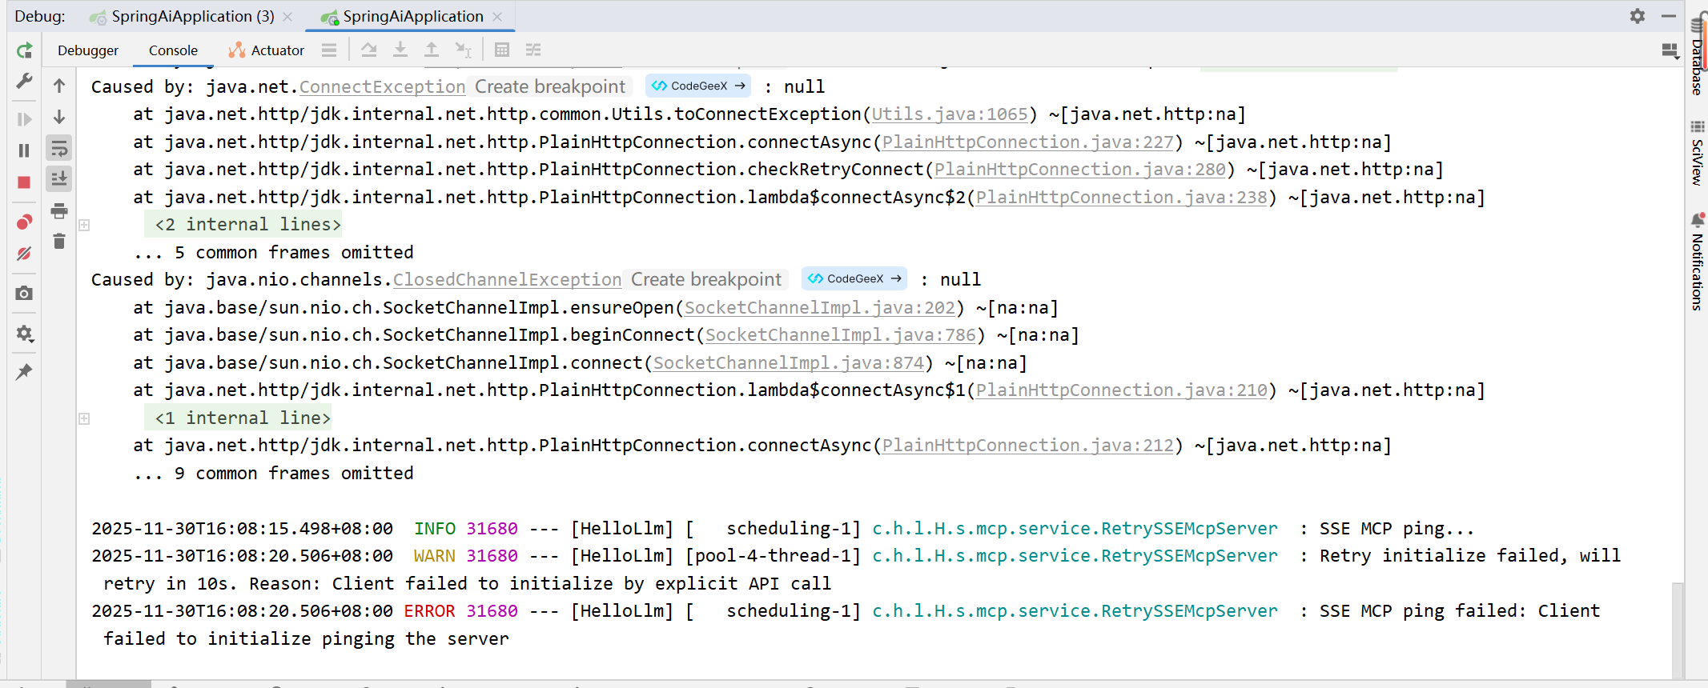
Task: Stop the running application (red square)
Action: coord(24,182)
